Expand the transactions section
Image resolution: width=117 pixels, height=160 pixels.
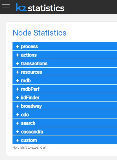[65, 63]
